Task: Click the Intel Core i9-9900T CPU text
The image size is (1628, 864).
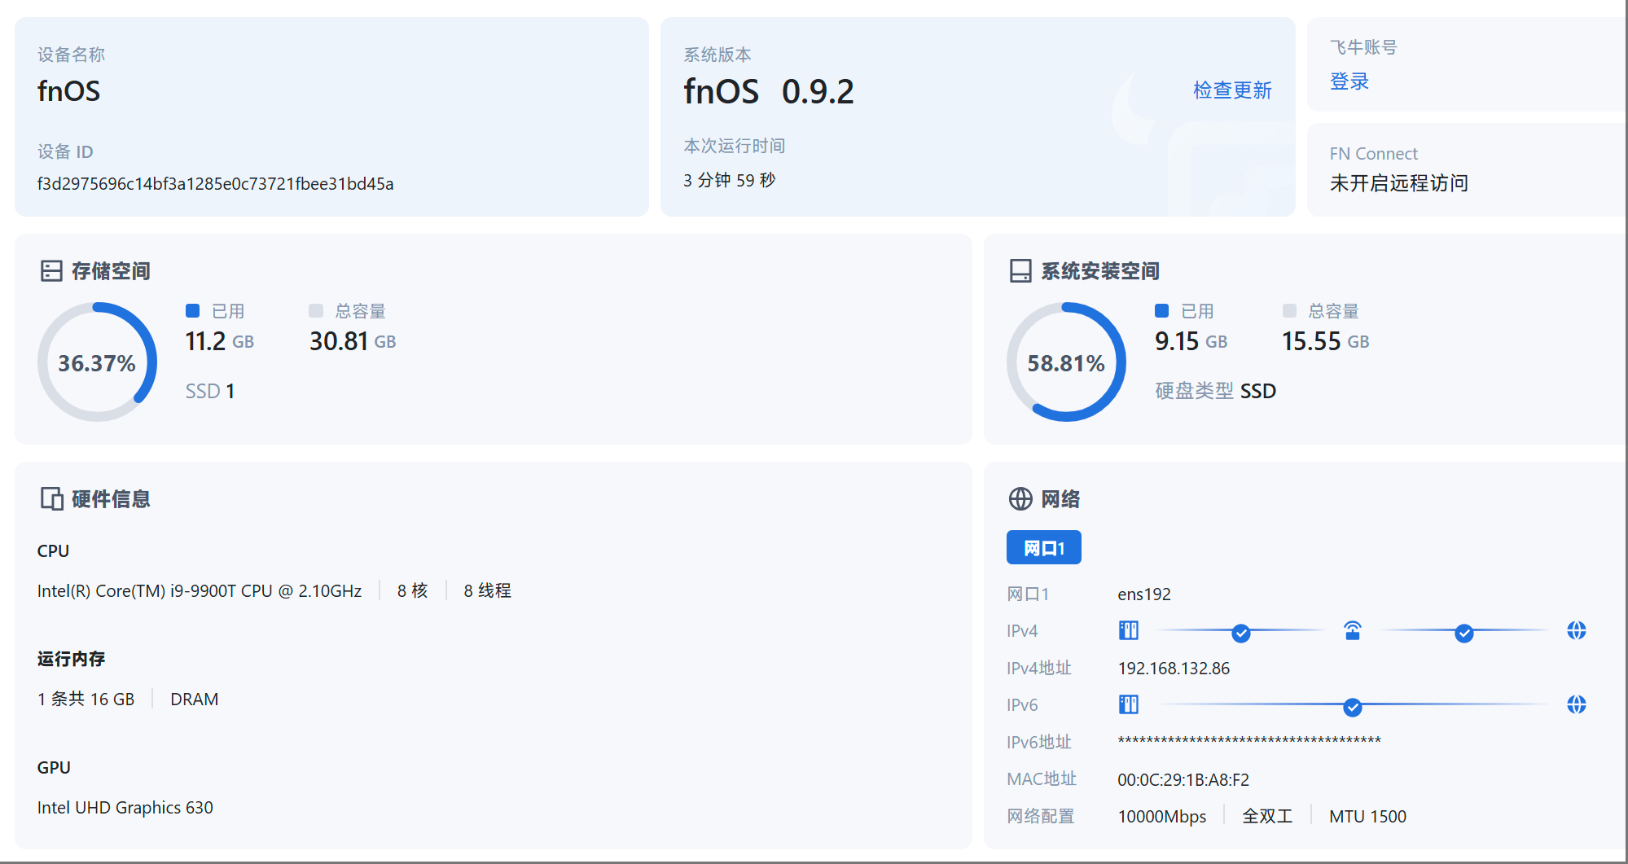Action: [x=200, y=591]
